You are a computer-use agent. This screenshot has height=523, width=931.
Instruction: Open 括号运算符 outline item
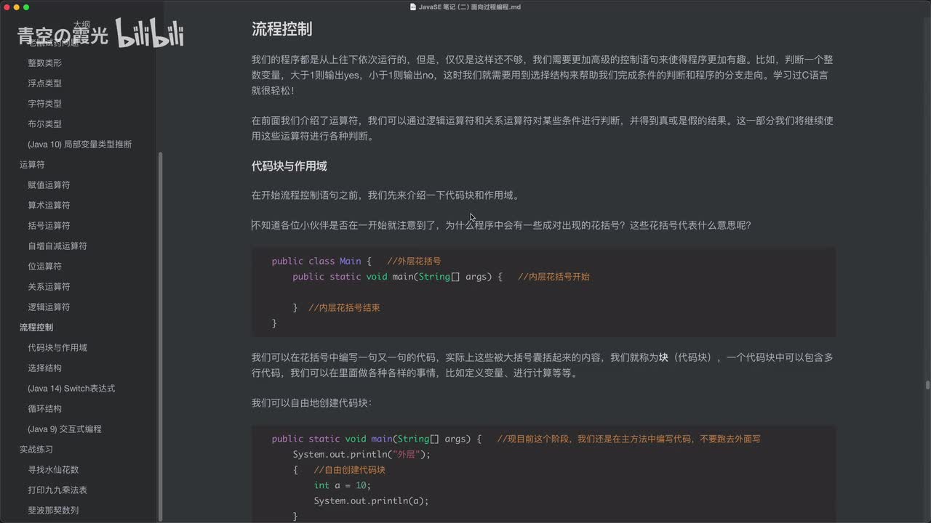tap(49, 226)
